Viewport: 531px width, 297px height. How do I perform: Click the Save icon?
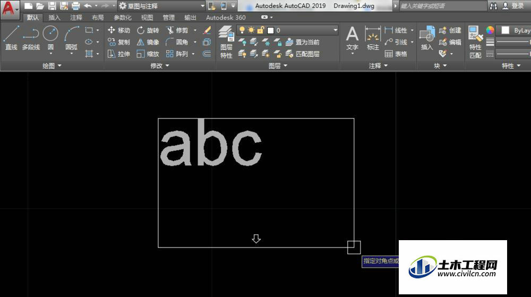pyautogui.click(x=52, y=6)
